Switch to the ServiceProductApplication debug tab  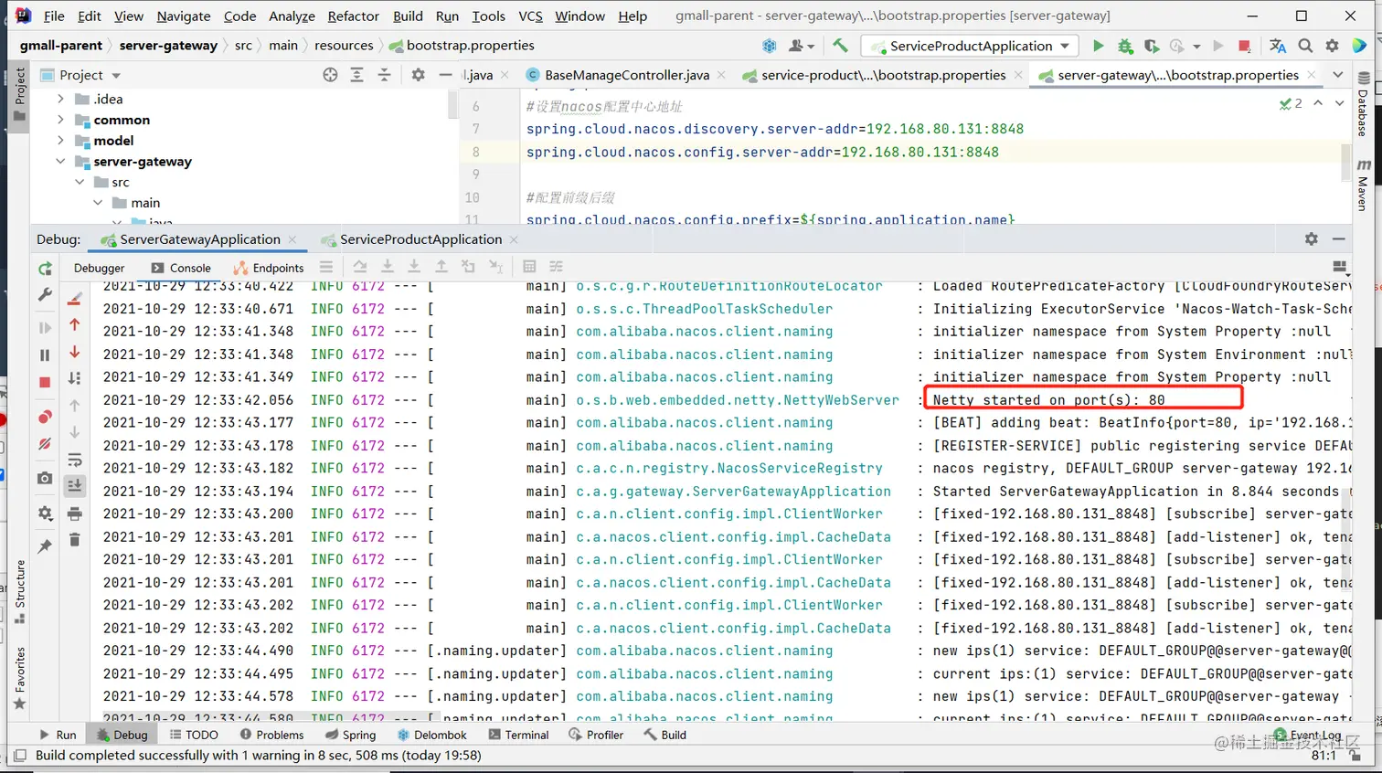[420, 239]
